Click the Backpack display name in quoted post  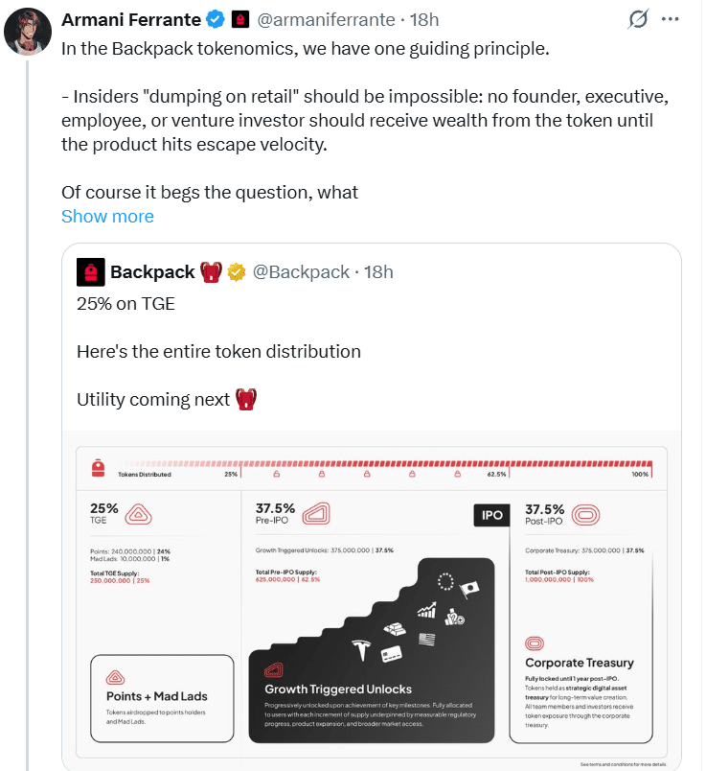(152, 272)
